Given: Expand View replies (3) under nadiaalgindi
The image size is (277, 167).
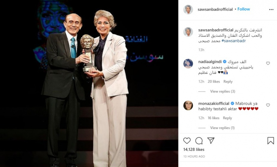Looking at the screenshot, I should (222, 92).
